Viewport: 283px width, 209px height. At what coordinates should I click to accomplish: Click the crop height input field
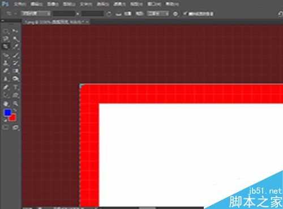point(92,14)
